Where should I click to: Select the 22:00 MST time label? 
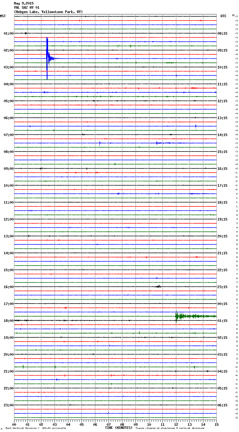pos(8,388)
